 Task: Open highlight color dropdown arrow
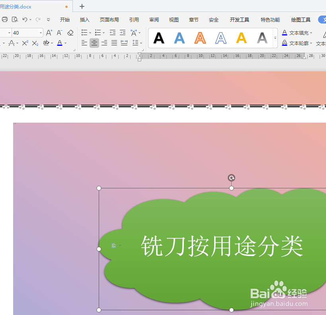pos(52,43)
